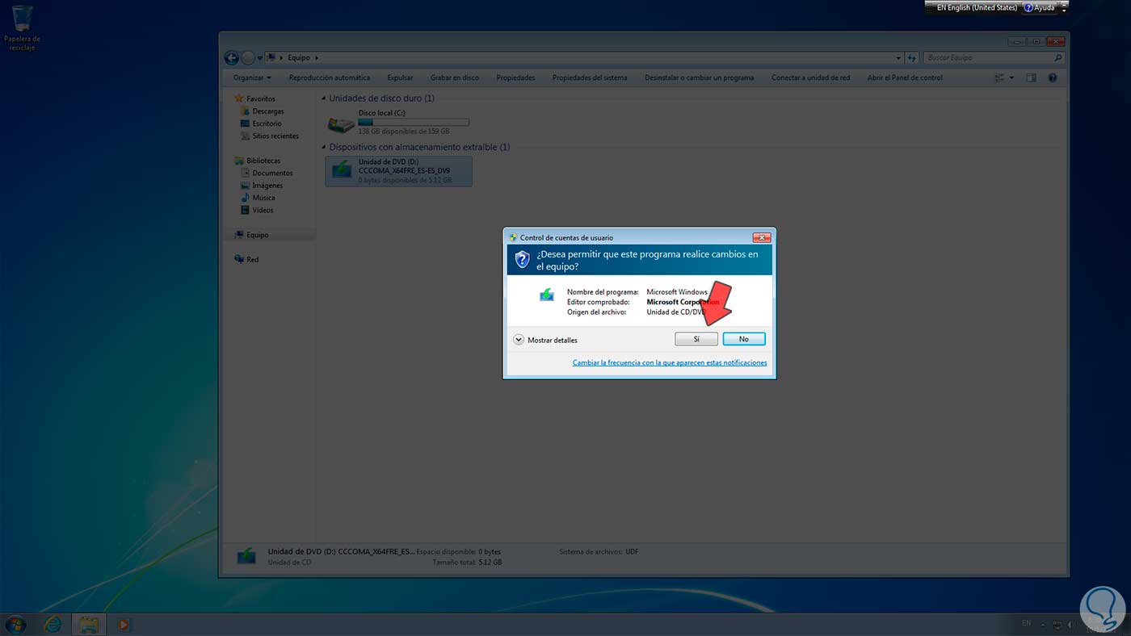
Task: Click the Disco local (C:) capacity bar
Action: click(414, 123)
